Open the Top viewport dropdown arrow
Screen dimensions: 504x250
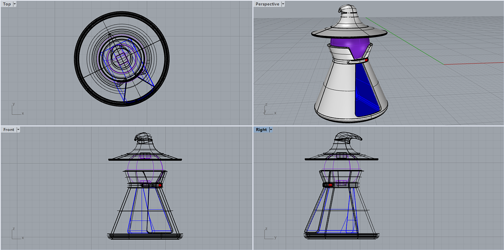coord(14,4)
